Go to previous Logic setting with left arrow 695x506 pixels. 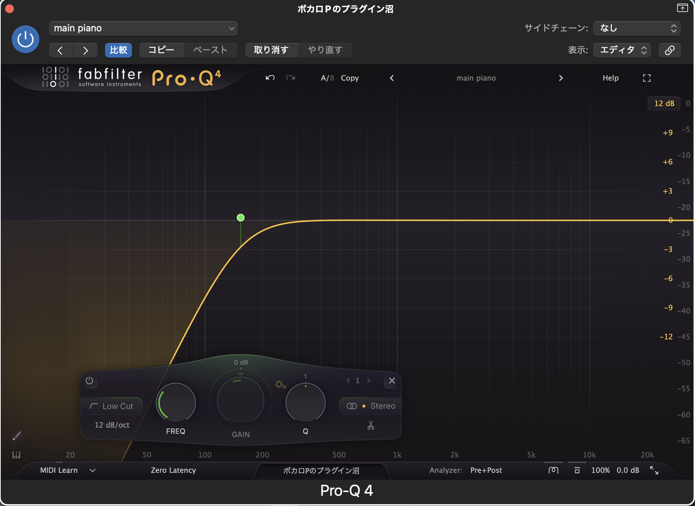[61, 50]
